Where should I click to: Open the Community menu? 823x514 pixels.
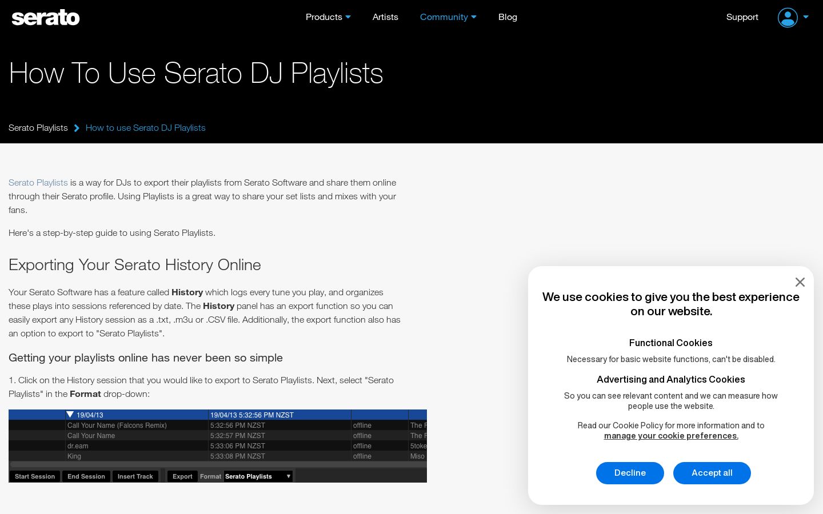[448, 17]
